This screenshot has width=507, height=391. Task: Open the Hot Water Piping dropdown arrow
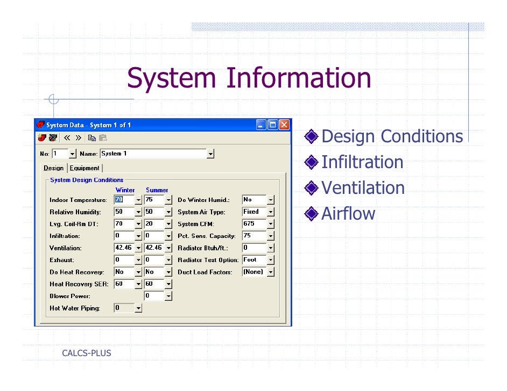pyautogui.click(x=138, y=308)
